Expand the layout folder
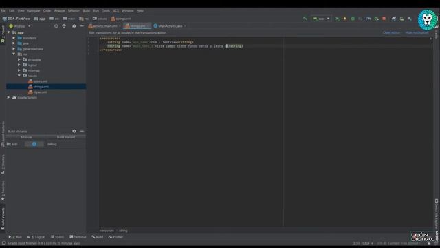 click(x=19, y=65)
